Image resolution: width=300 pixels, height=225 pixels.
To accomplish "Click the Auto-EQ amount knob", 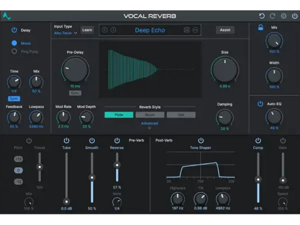I will (274, 117).
